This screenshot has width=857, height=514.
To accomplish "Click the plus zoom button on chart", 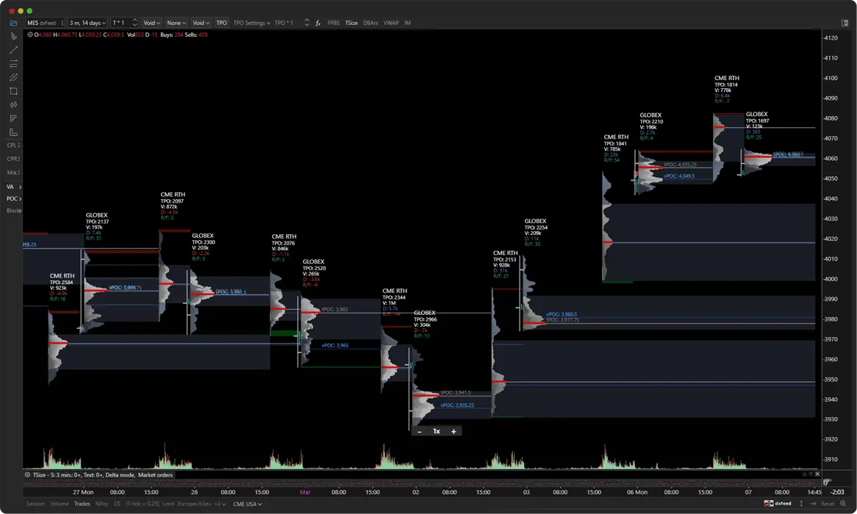I will [x=453, y=431].
